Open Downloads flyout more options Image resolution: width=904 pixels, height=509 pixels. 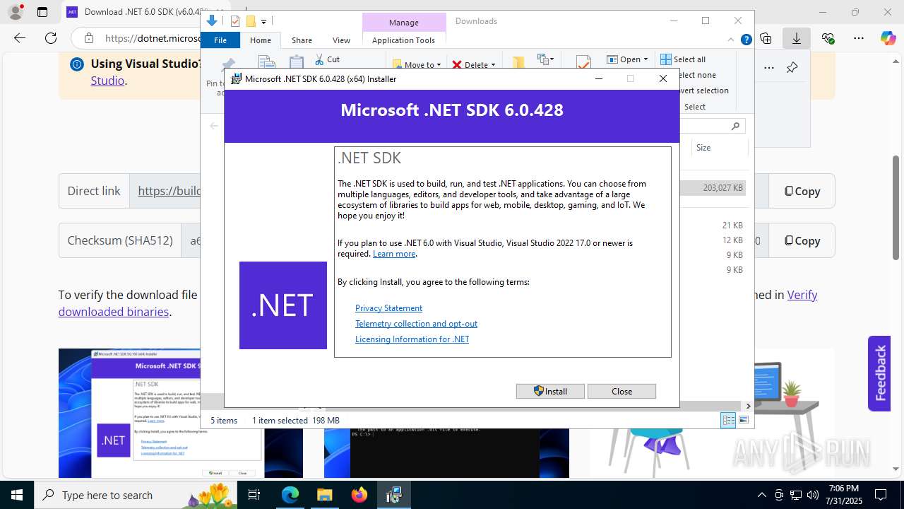[769, 68]
